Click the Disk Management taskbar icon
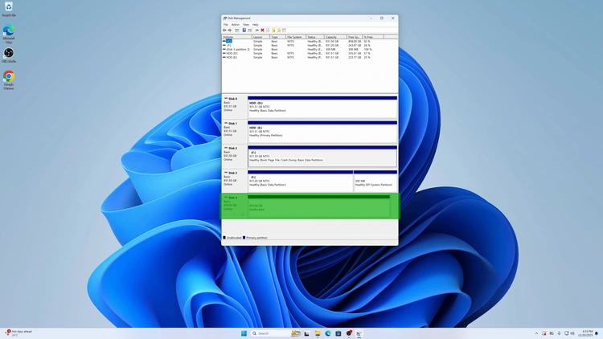Screen dimensions: 603x339 click(359, 333)
